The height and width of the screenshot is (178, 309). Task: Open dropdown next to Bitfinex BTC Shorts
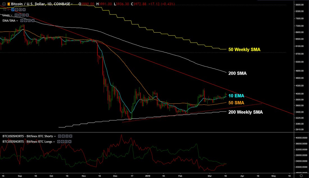[x=55, y=136]
